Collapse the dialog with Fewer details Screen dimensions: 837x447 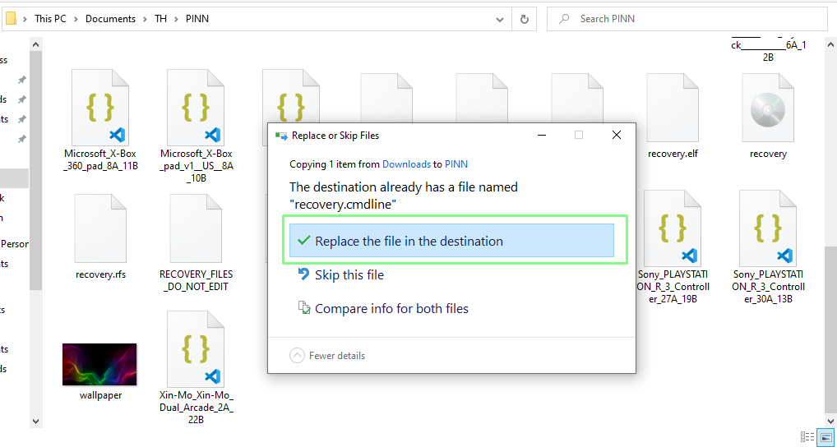pyautogui.click(x=327, y=356)
